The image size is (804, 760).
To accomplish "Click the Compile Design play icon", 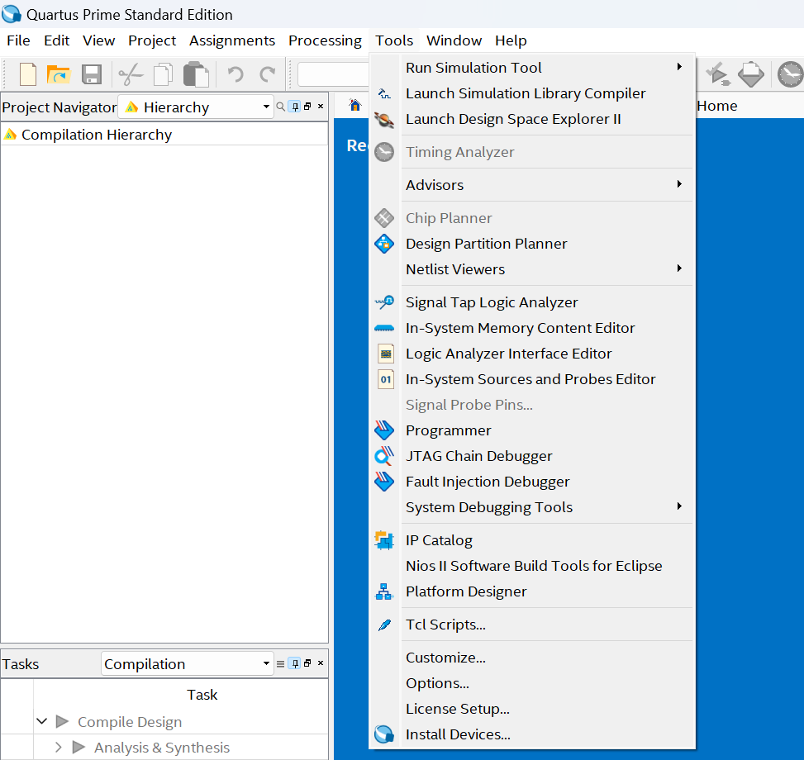I will 63,721.
